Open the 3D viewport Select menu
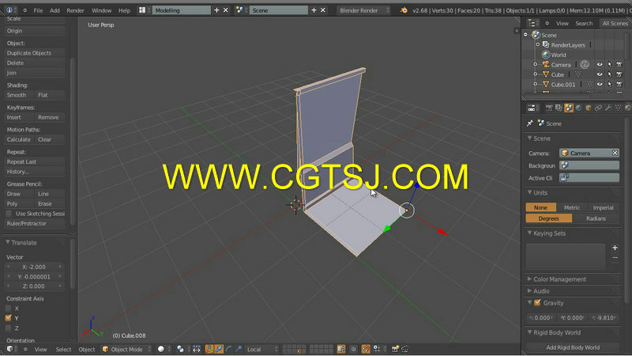Viewport: 632px width, 356px height. click(x=63, y=349)
